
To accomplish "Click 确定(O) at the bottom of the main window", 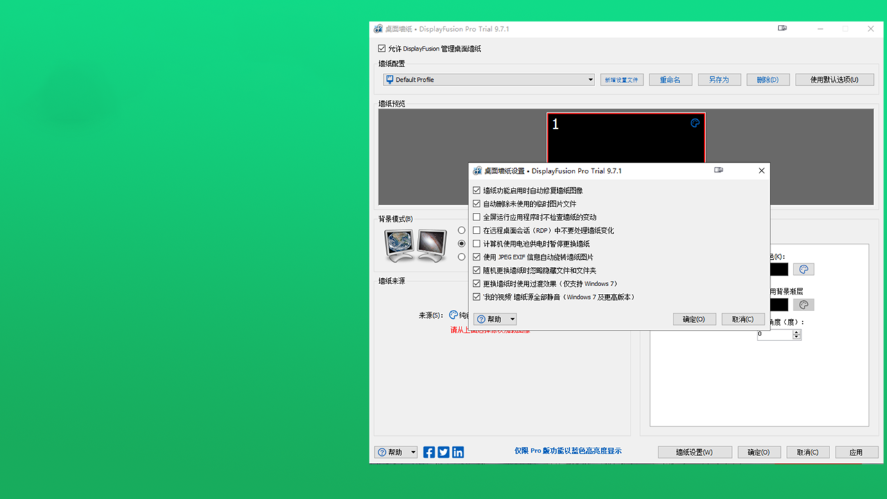I will tap(759, 452).
